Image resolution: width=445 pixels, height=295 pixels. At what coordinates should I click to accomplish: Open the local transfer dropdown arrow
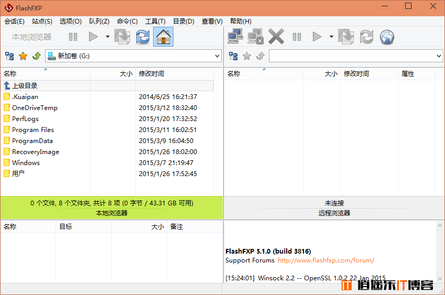(x=107, y=37)
